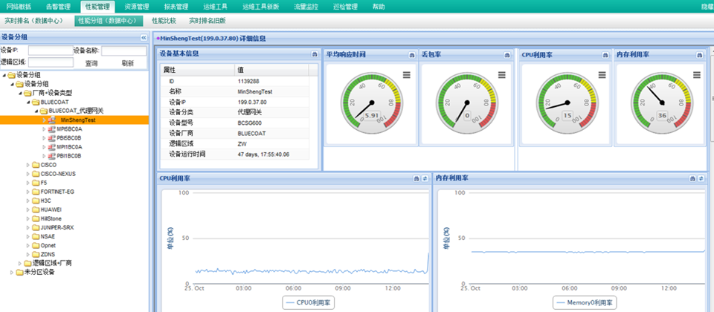The image size is (714, 312).
Task: Open the 资源管理 menu
Action: [x=137, y=7]
